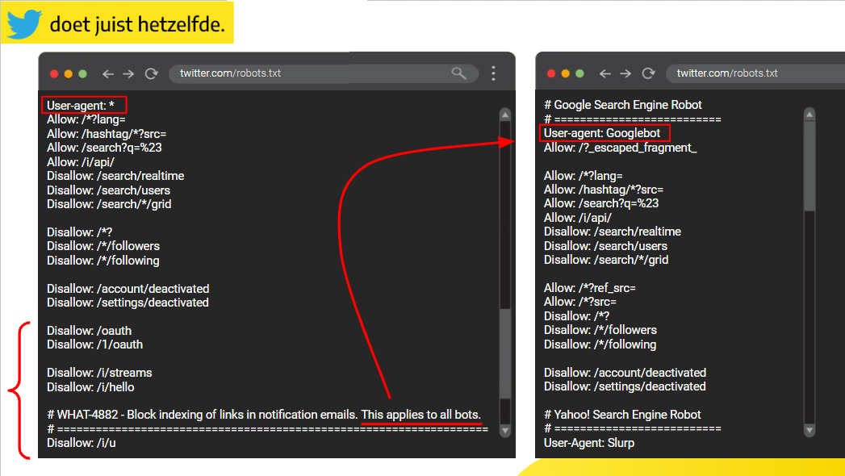Click 'Allow: /search?q=%23' in left window
The image size is (845, 476).
tap(104, 148)
